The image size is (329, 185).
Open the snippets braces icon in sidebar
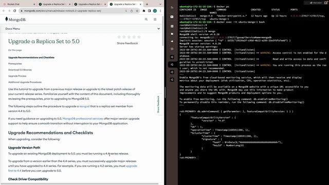click(x=172, y=49)
